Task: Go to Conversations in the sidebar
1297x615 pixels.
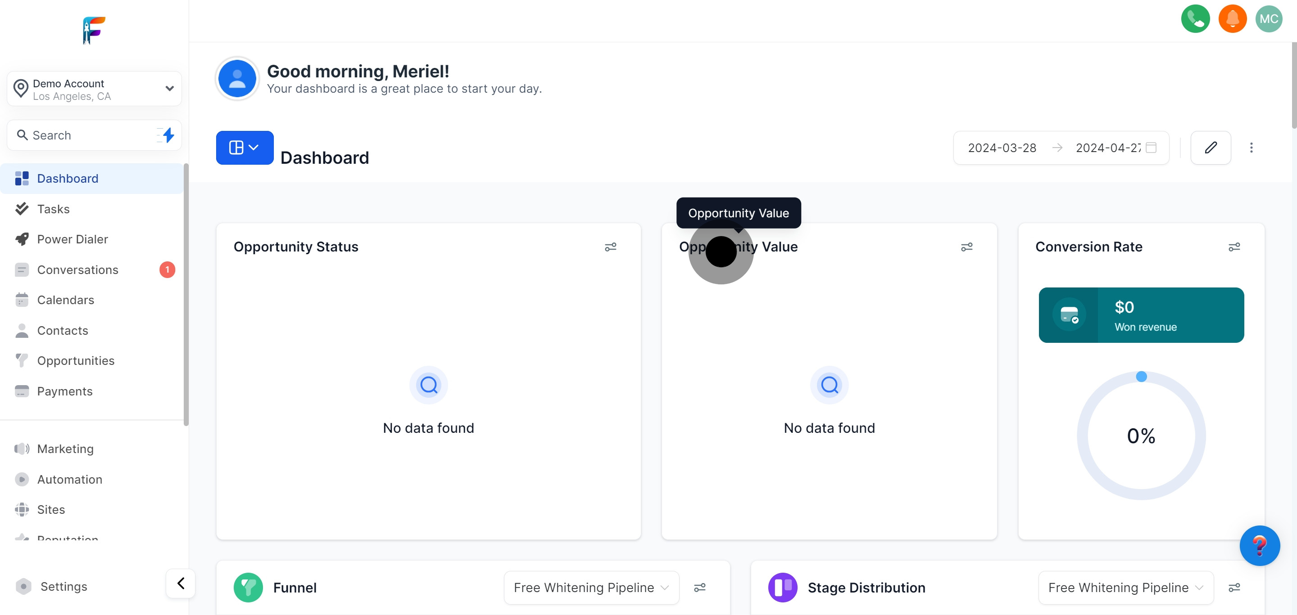Action: 77,270
